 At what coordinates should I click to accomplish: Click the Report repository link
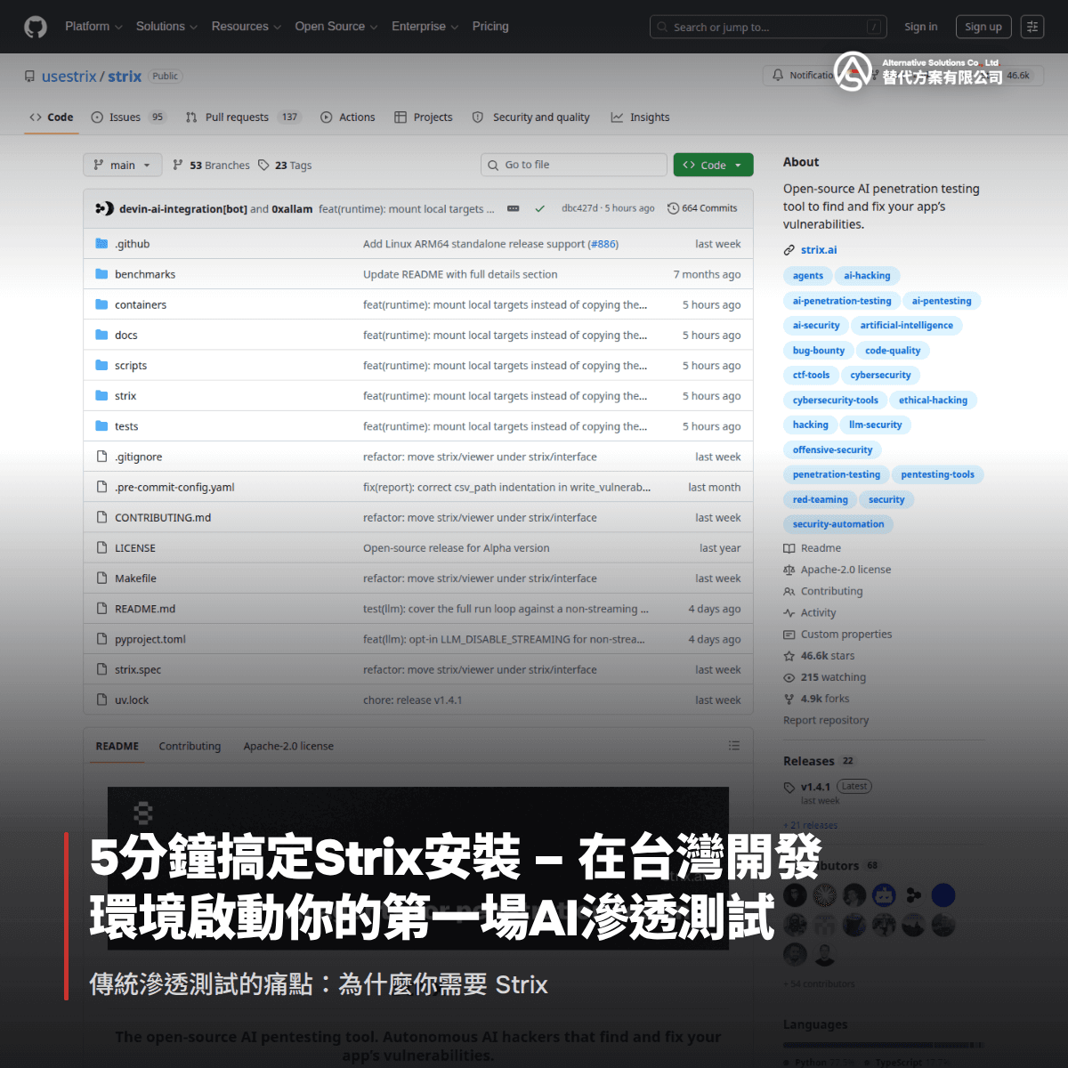[x=826, y=720]
